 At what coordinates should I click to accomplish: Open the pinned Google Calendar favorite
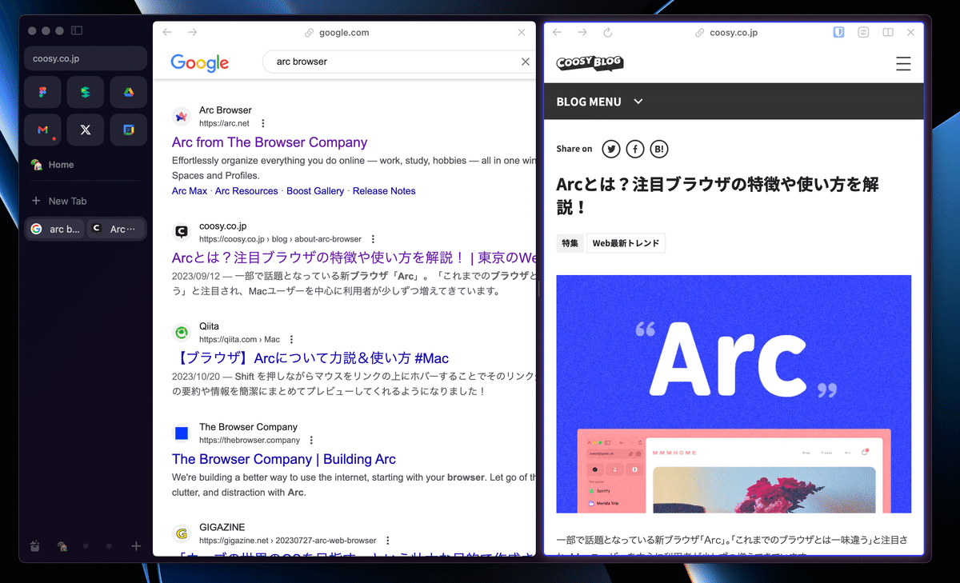(x=128, y=130)
